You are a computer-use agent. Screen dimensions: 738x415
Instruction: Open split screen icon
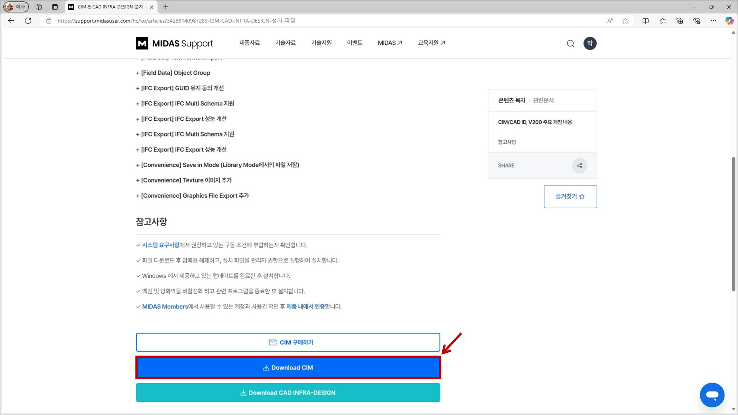[x=645, y=21]
